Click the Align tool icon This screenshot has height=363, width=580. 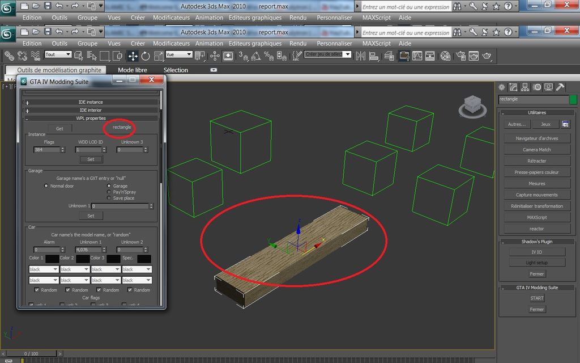click(x=374, y=56)
